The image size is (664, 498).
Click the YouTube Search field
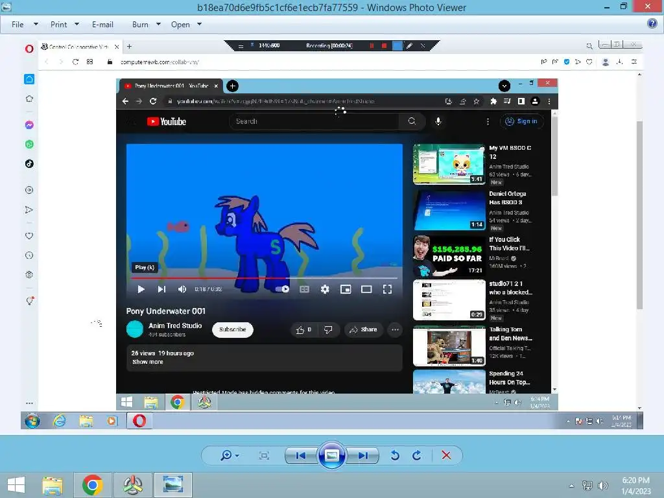pos(314,121)
